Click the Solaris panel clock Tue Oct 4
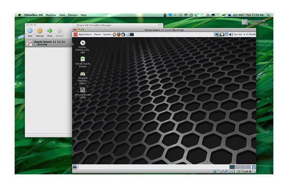The height and width of the screenshot is (188, 288). point(245,34)
